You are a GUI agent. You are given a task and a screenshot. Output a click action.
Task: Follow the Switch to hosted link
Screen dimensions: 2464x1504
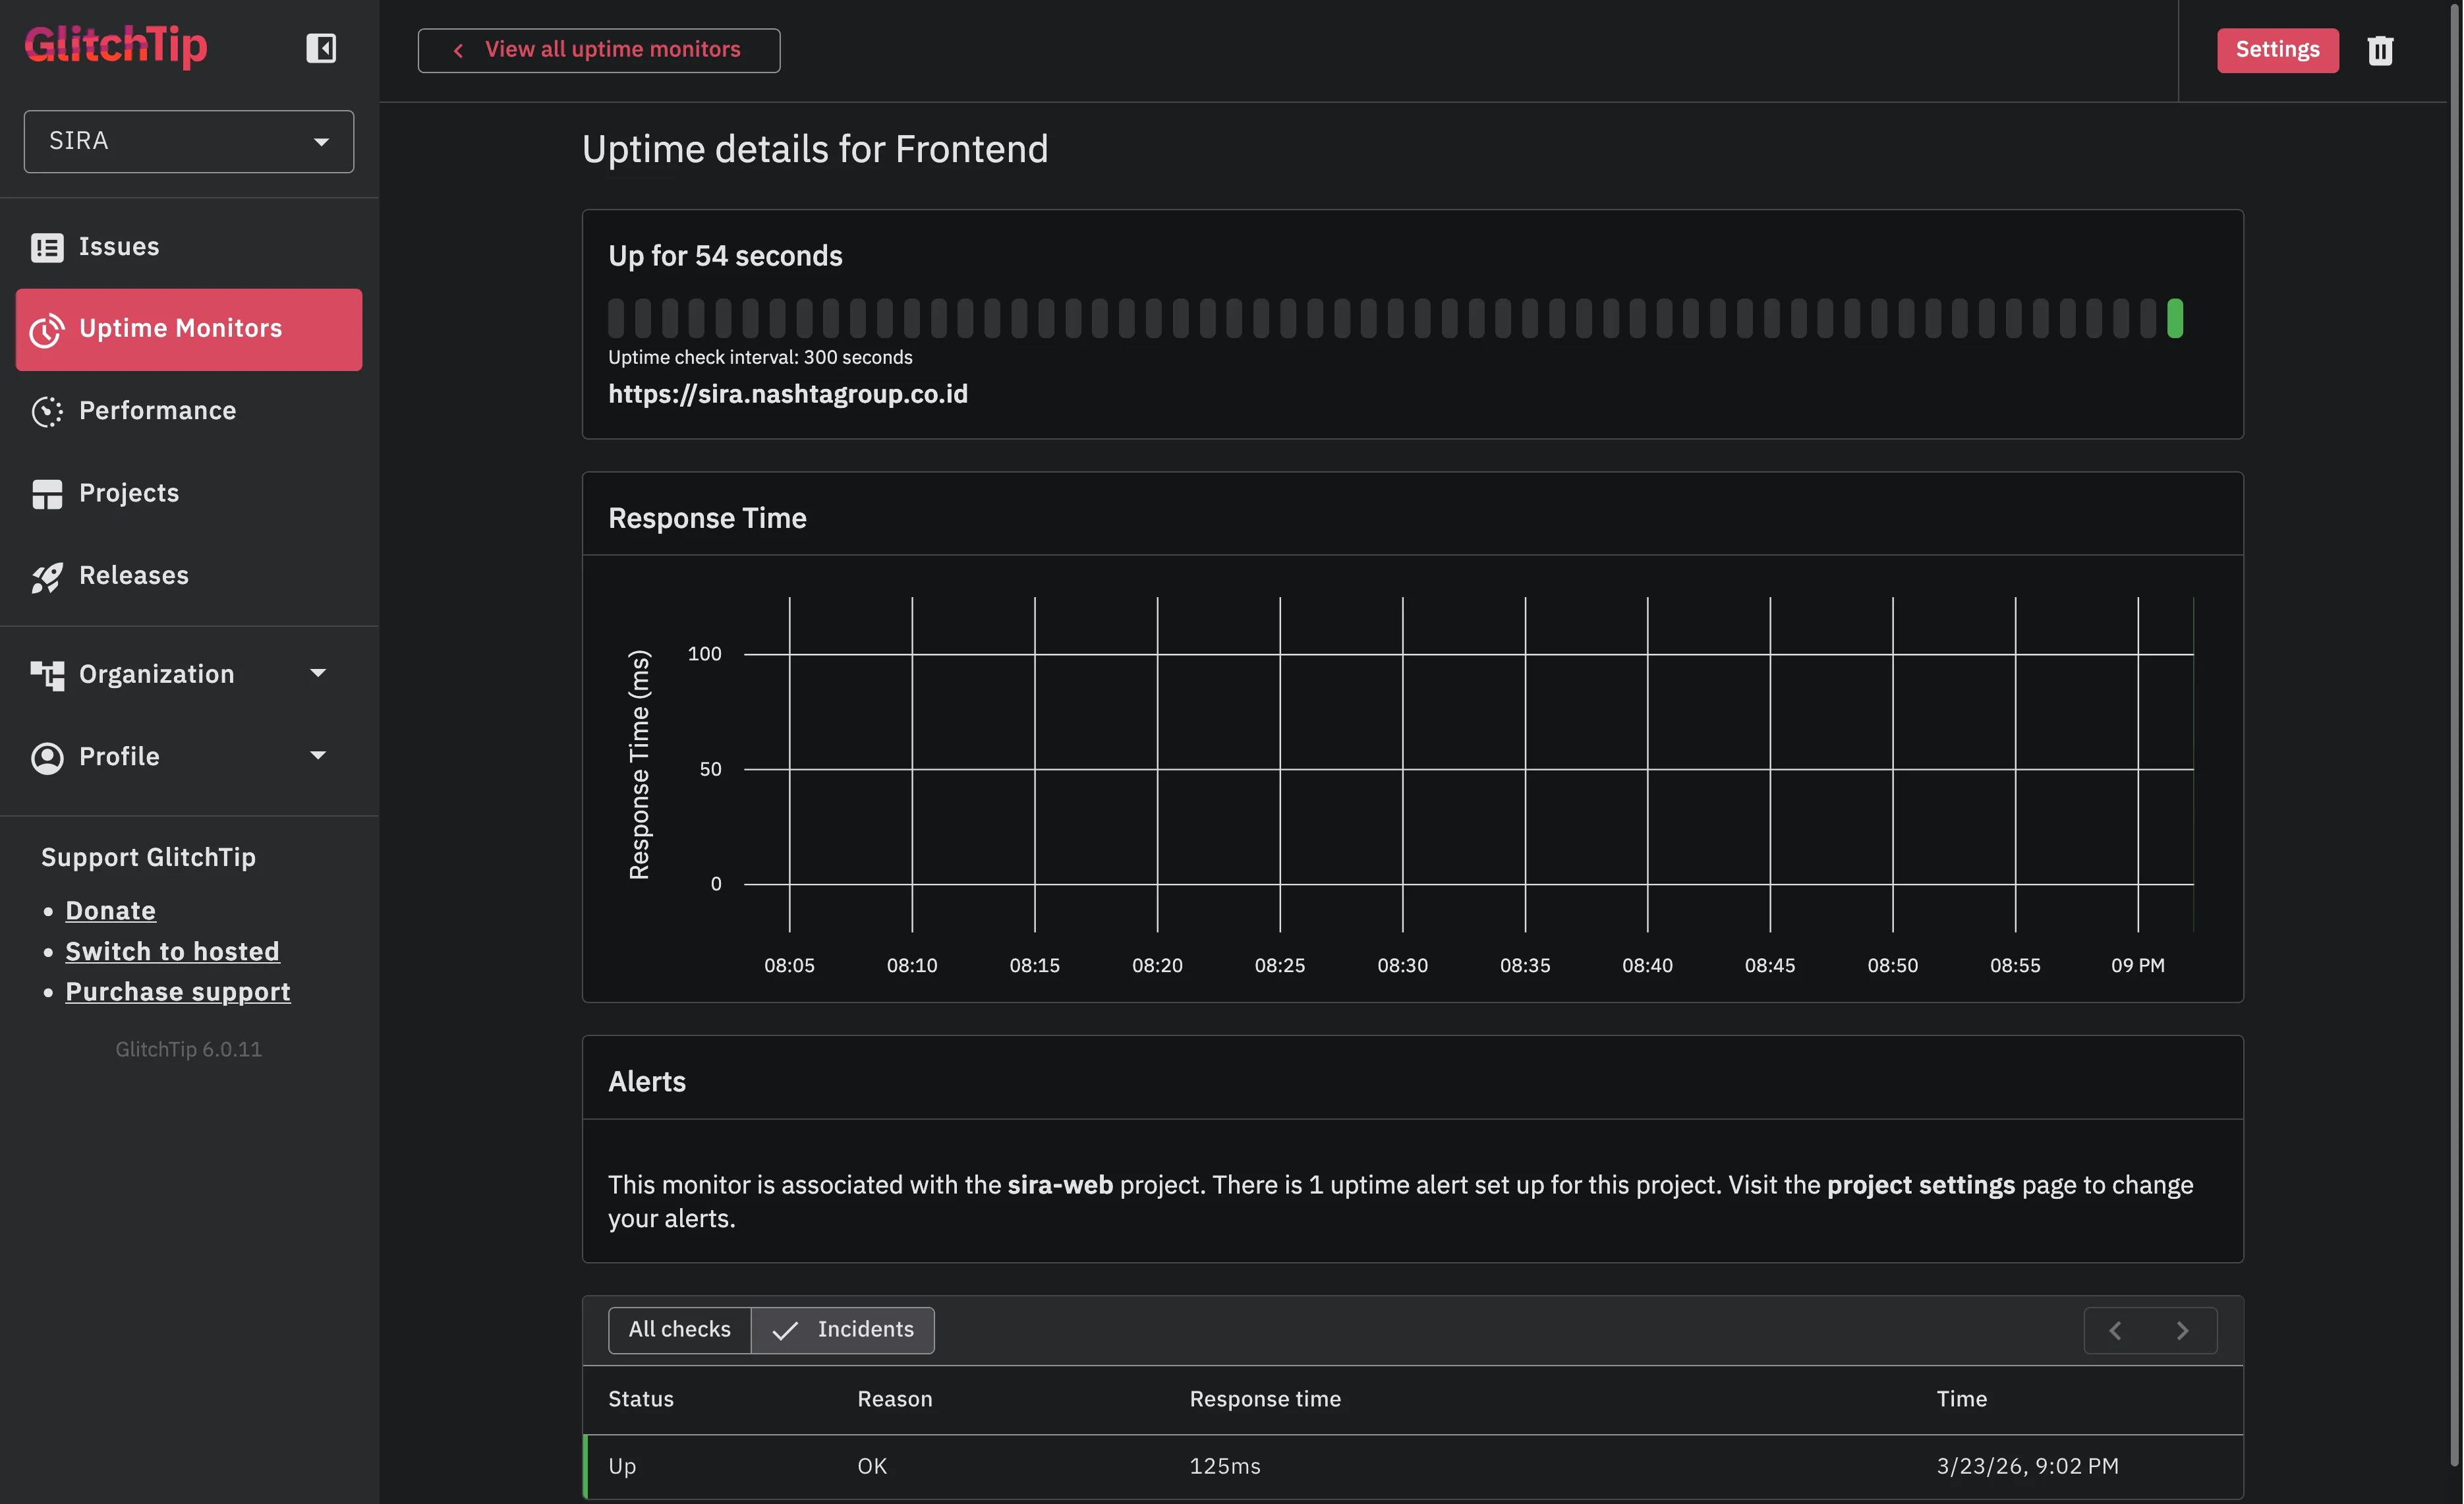171,951
